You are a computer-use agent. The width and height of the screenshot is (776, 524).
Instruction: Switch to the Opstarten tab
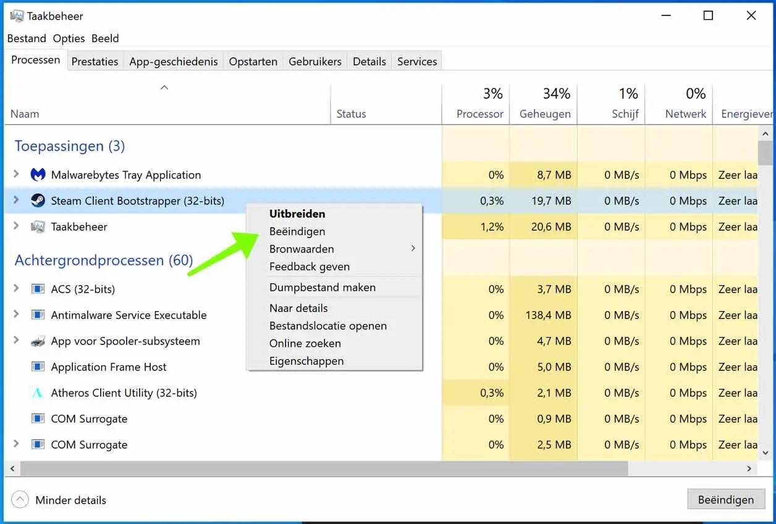pos(253,61)
